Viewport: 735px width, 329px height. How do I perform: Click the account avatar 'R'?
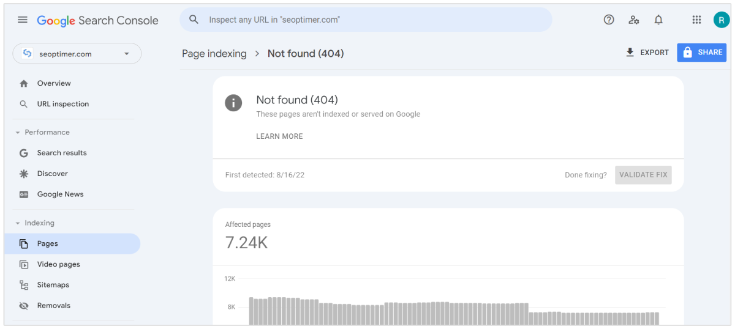click(721, 20)
